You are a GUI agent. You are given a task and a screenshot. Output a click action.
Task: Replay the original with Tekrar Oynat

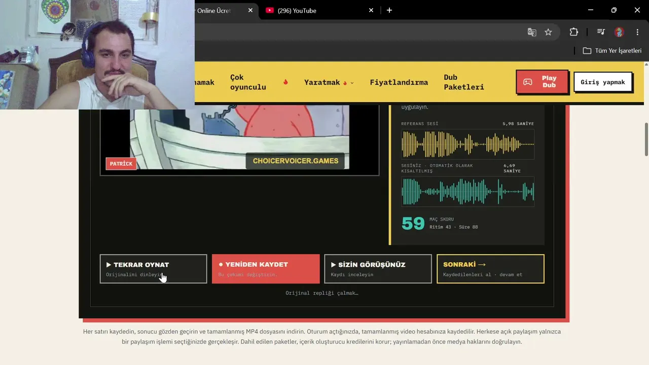pyautogui.click(x=153, y=269)
